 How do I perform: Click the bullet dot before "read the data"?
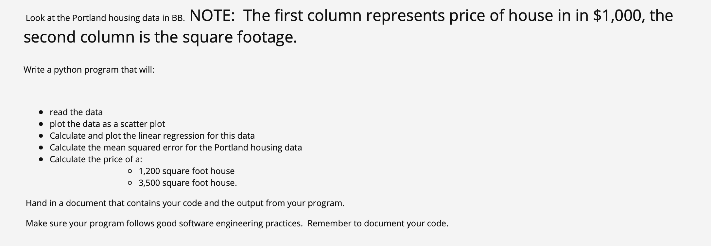pyautogui.click(x=41, y=113)
